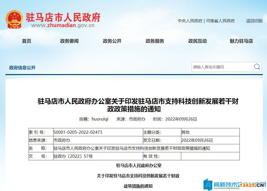Click the 时间: 2022年09月26日 text
The width and height of the screenshot is (267, 191).
(x=175, y=119)
